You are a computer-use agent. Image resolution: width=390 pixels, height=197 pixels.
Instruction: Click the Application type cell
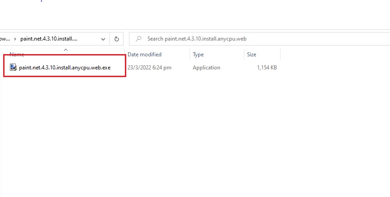coord(206,68)
